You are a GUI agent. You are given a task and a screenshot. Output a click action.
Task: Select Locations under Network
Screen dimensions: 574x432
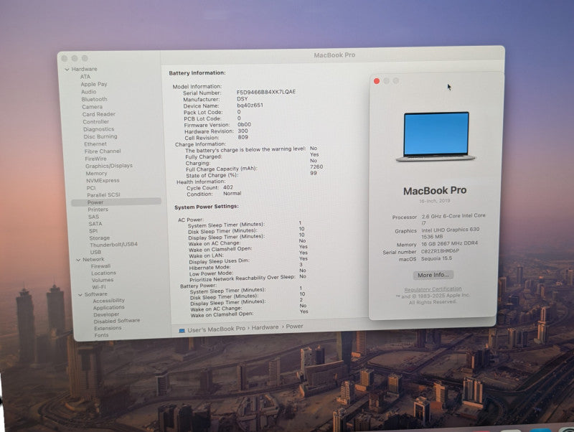point(103,273)
